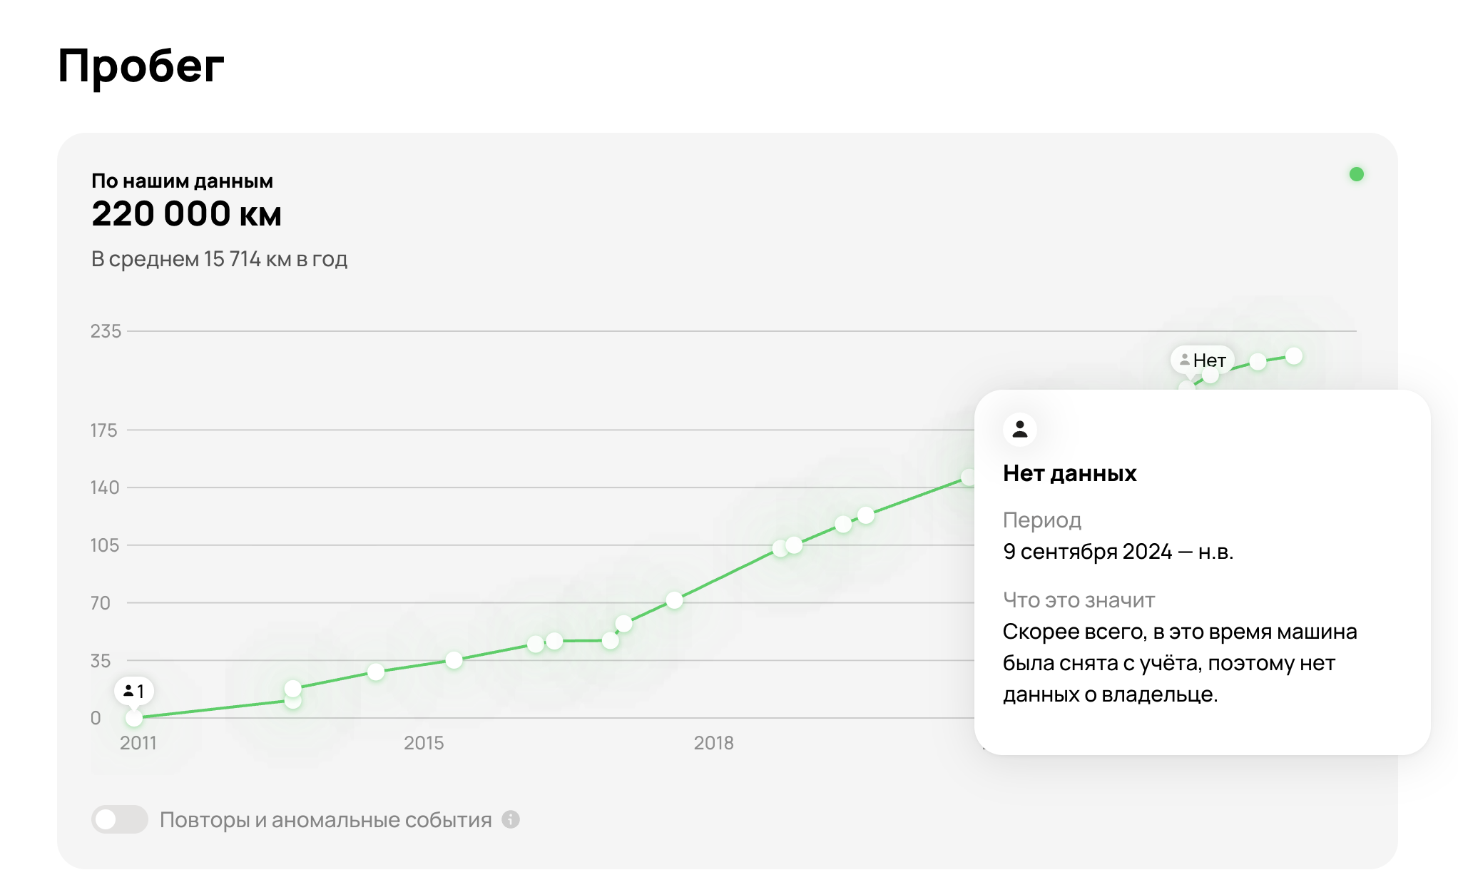Click the owner «1» badge at 2011
The height and width of the screenshot is (895, 1458).
[134, 691]
